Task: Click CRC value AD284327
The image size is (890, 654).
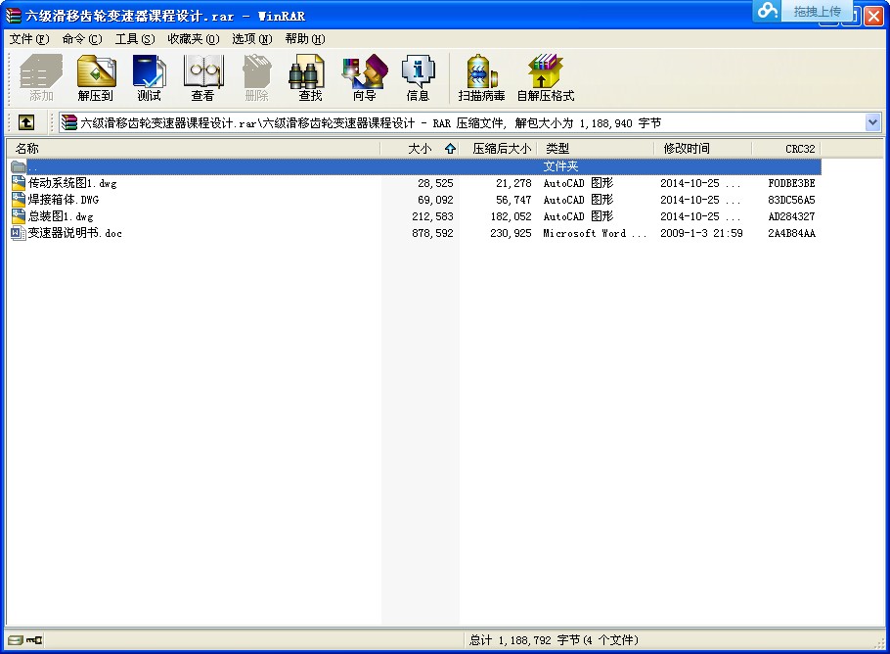Action: click(791, 216)
